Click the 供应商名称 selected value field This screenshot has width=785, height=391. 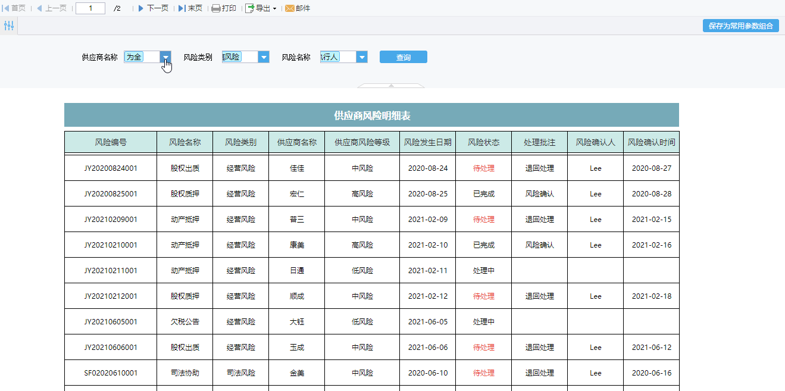[142, 57]
